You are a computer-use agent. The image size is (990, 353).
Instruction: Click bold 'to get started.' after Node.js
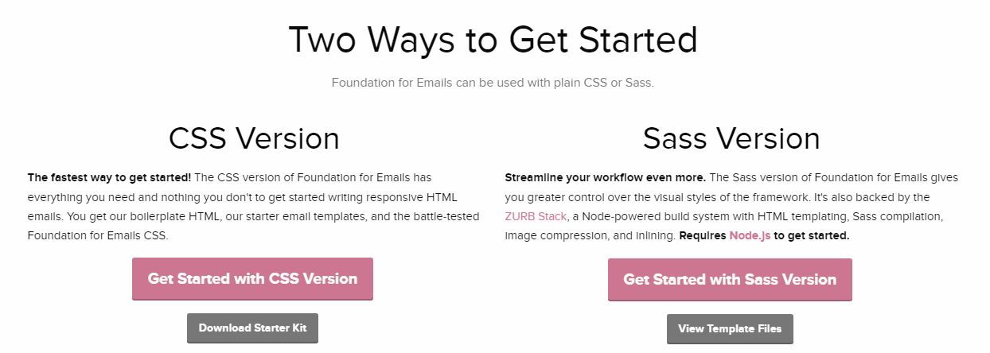(811, 235)
